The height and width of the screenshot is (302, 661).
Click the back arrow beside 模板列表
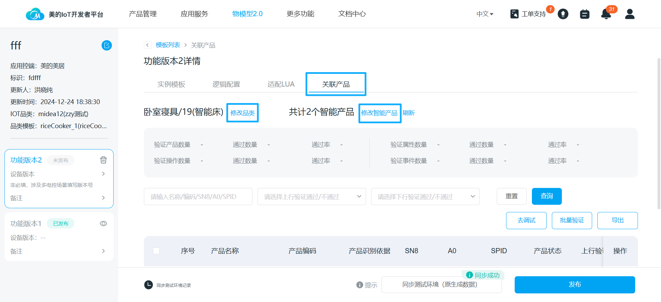pos(147,45)
